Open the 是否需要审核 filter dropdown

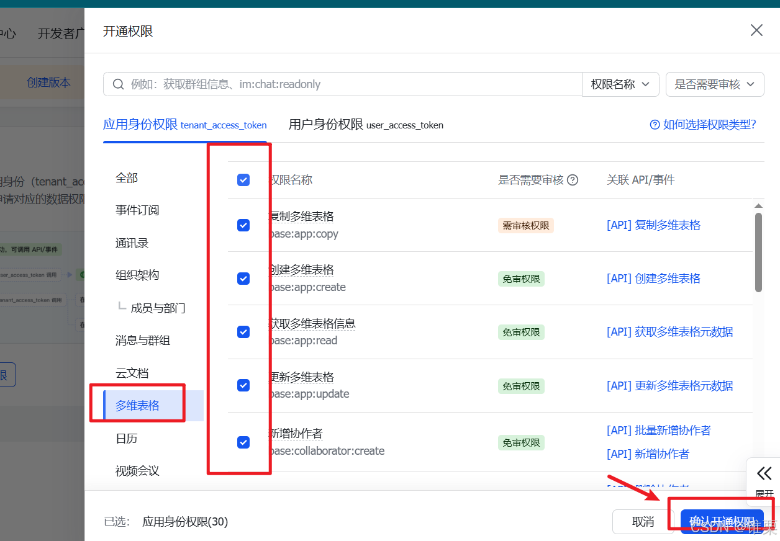(715, 84)
